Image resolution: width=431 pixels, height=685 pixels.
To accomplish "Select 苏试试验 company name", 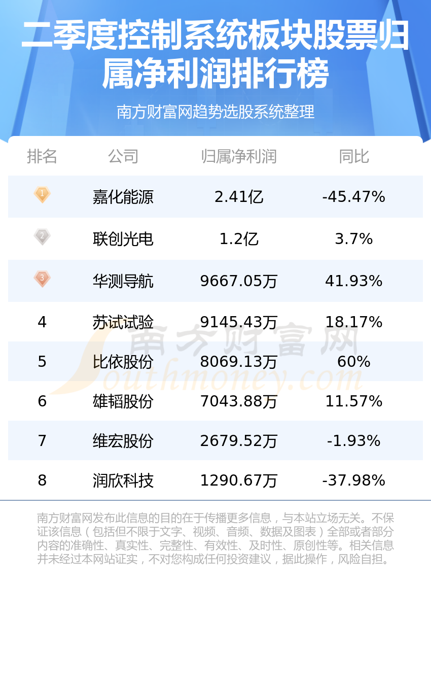I will [123, 322].
